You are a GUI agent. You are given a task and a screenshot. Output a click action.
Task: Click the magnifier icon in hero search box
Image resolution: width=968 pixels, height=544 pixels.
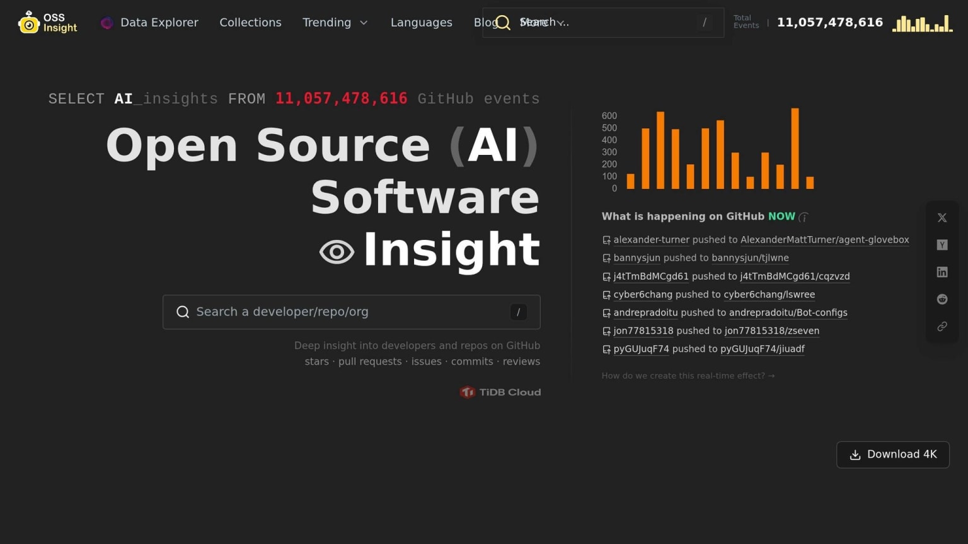(183, 312)
